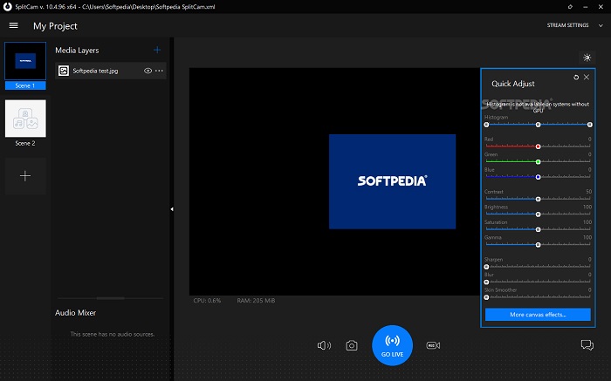
Task: Toggle visibility of Softpedia test.jpg layer
Action: click(148, 71)
